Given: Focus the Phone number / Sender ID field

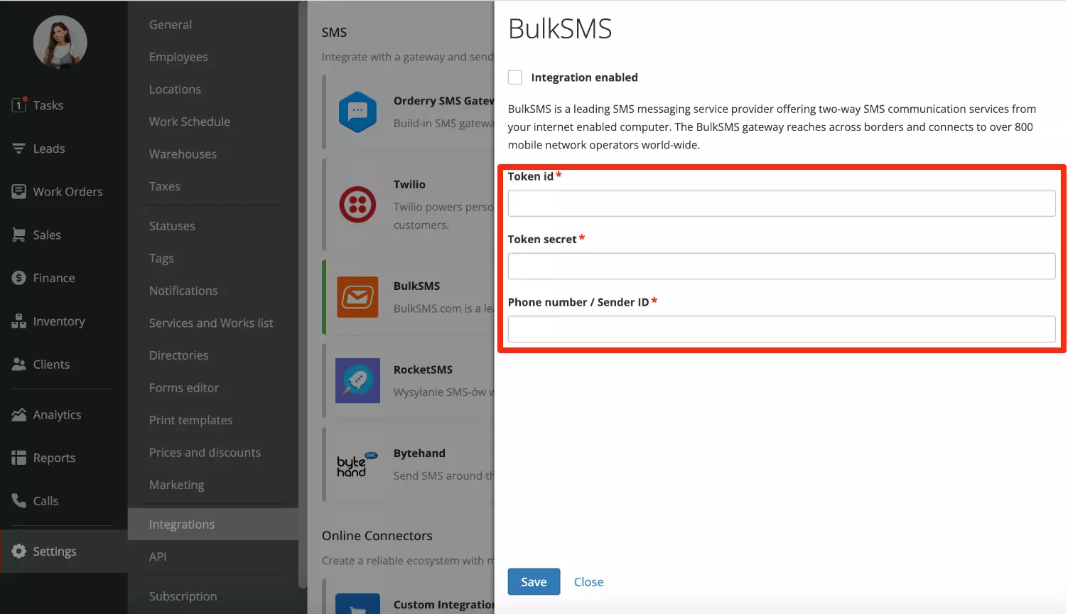Looking at the screenshot, I should coord(782,329).
